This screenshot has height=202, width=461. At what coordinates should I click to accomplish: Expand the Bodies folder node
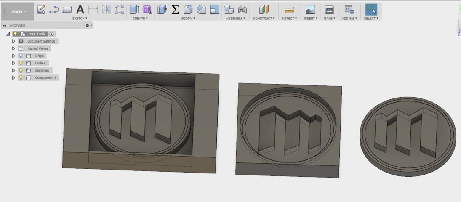[x=13, y=63]
